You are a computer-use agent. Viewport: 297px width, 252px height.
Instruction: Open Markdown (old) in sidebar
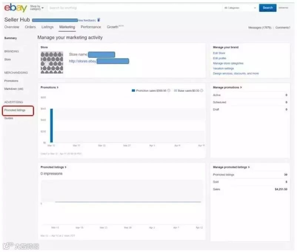pyautogui.click(x=14, y=89)
